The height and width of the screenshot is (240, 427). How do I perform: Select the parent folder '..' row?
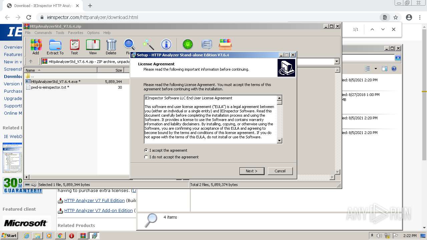point(77,76)
